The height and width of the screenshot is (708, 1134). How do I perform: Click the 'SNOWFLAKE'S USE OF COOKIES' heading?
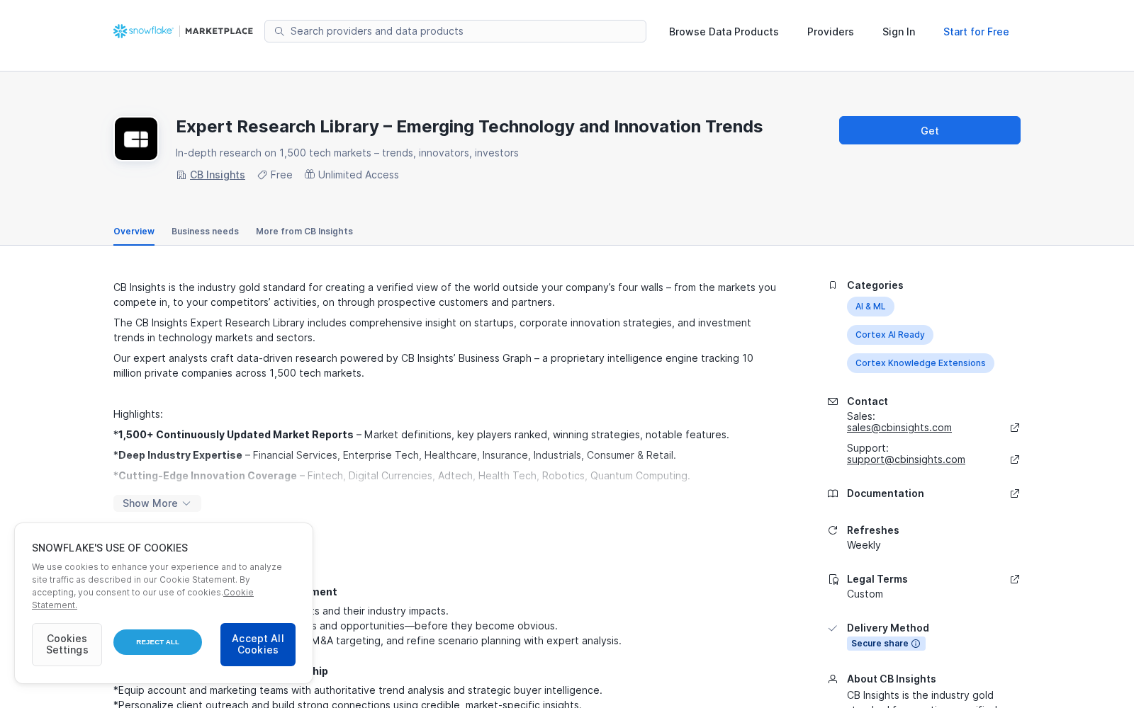(x=110, y=548)
